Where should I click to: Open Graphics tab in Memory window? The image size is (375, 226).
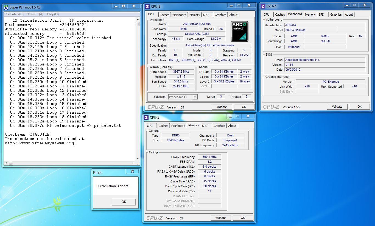pos(219,126)
